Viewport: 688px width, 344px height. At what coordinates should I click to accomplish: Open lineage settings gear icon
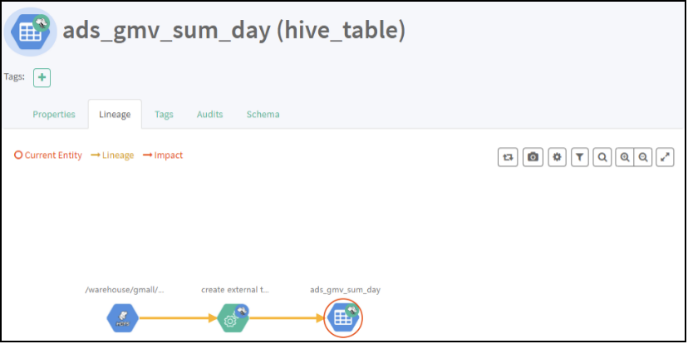point(557,156)
